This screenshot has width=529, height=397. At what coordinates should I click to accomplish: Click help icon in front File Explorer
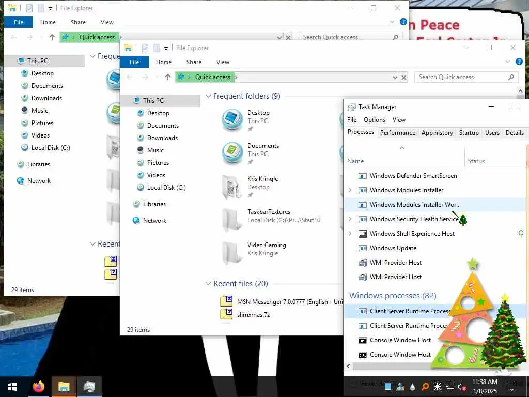coord(519,62)
